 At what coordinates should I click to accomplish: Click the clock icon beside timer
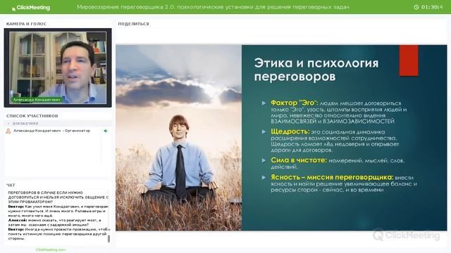point(416,7)
